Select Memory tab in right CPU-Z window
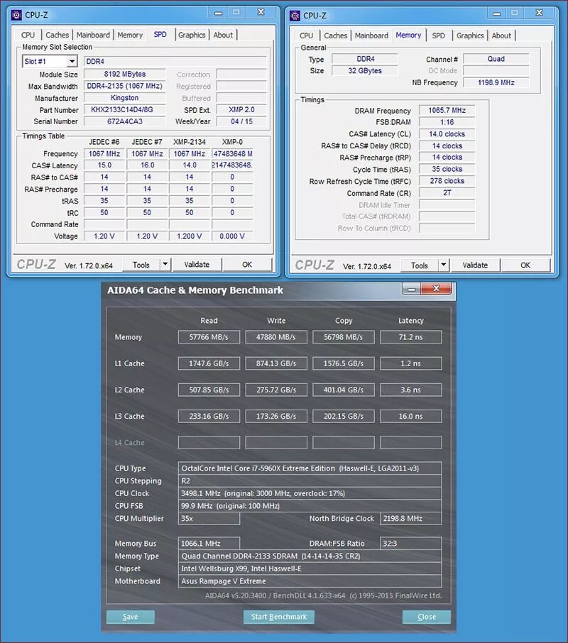 [x=408, y=35]
